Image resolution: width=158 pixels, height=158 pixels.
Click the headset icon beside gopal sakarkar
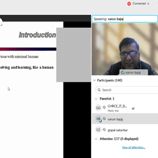(x=104, y=129)
